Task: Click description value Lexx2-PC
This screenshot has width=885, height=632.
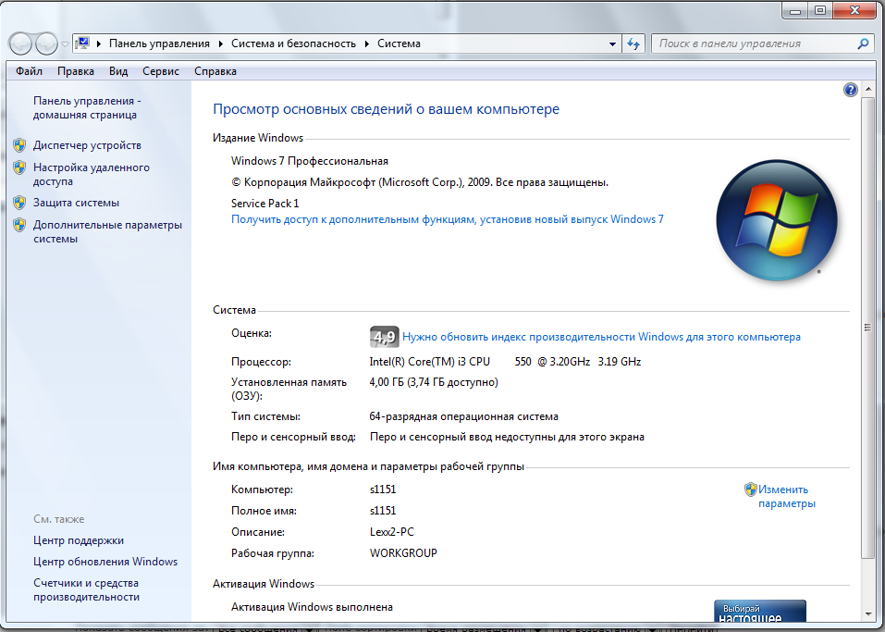Action: (392, 532)
